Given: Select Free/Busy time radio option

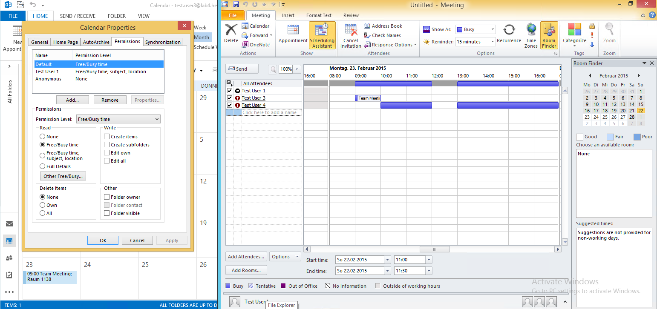Looking at the screenshot, I should click(43, 145).
